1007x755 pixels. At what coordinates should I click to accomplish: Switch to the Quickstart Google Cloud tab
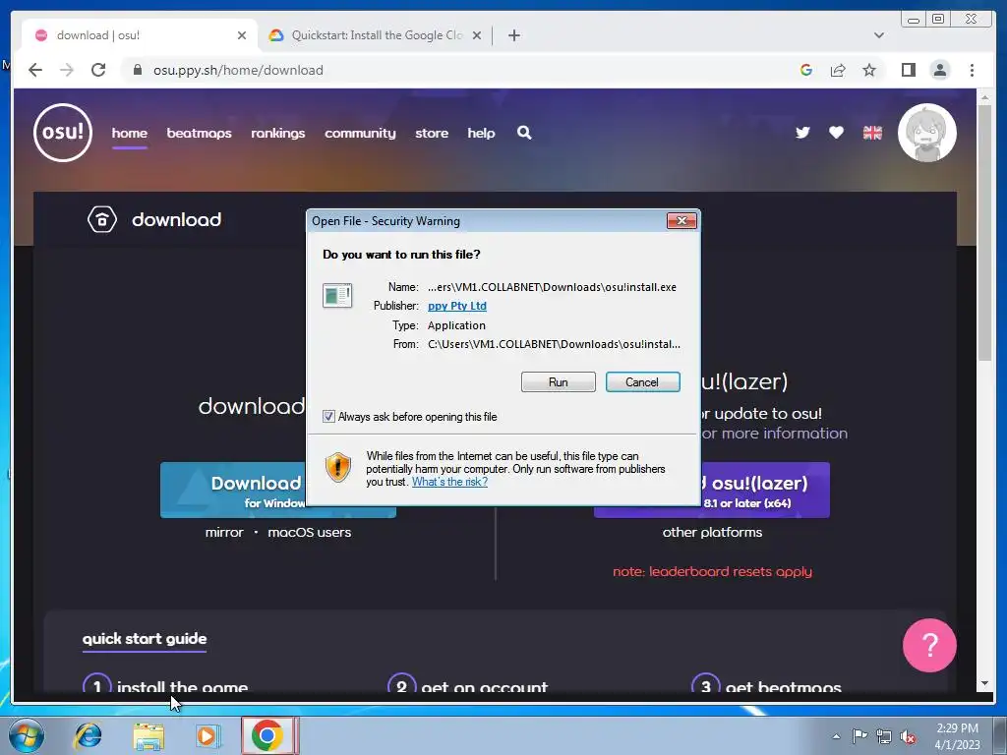(376, 35)
